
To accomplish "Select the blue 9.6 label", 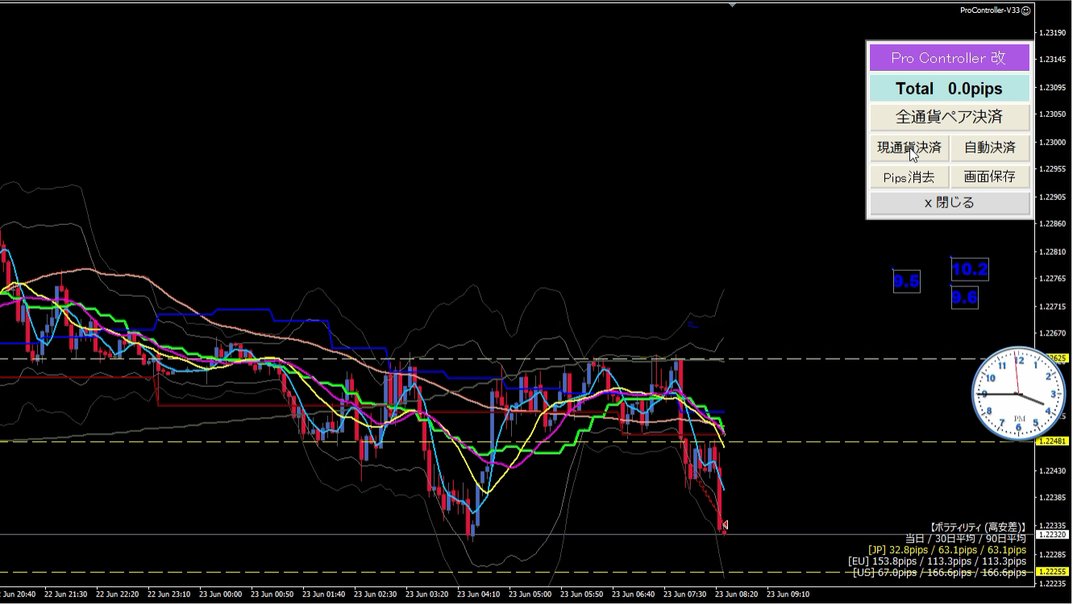I will click(x=964, y=297).
